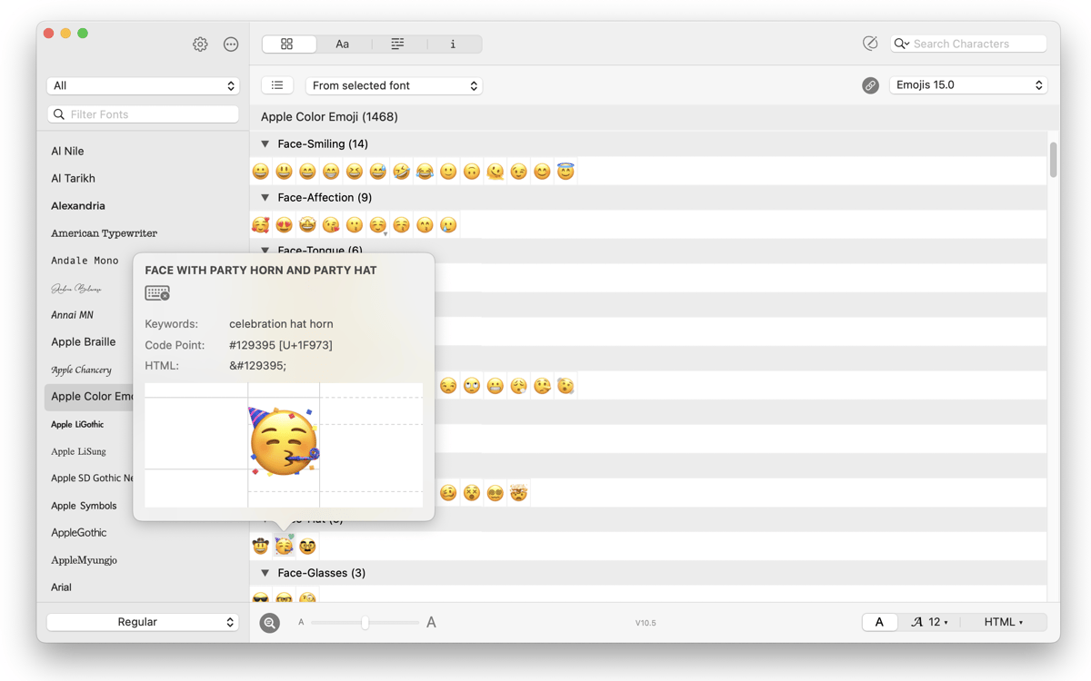Collapse the Face-Smiling group
The image size is (1091, 681).
265,143
